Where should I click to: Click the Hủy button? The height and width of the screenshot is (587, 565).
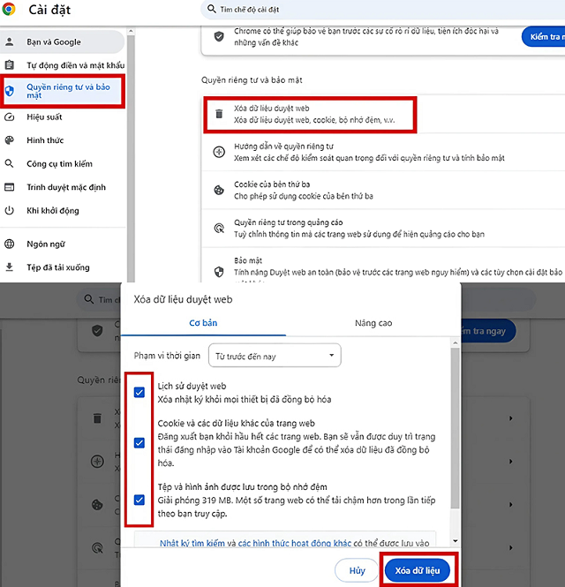click(x=357, y=570)
